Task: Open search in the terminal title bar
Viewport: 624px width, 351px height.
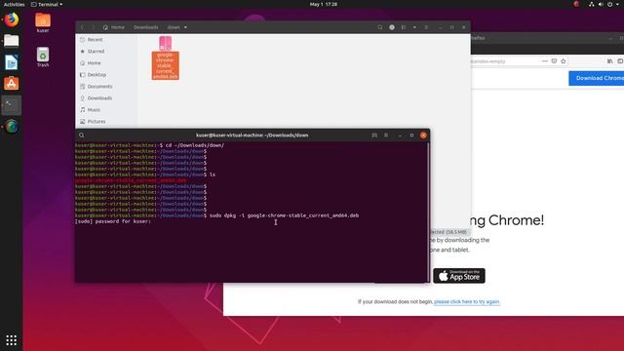Action: tap(82, 136)
